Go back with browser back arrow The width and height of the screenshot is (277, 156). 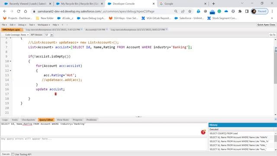point(5,11)
